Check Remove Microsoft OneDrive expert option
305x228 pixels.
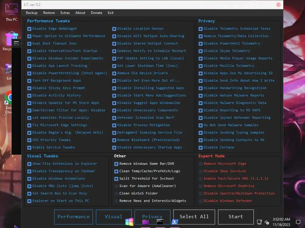click(x=200, y=186)
